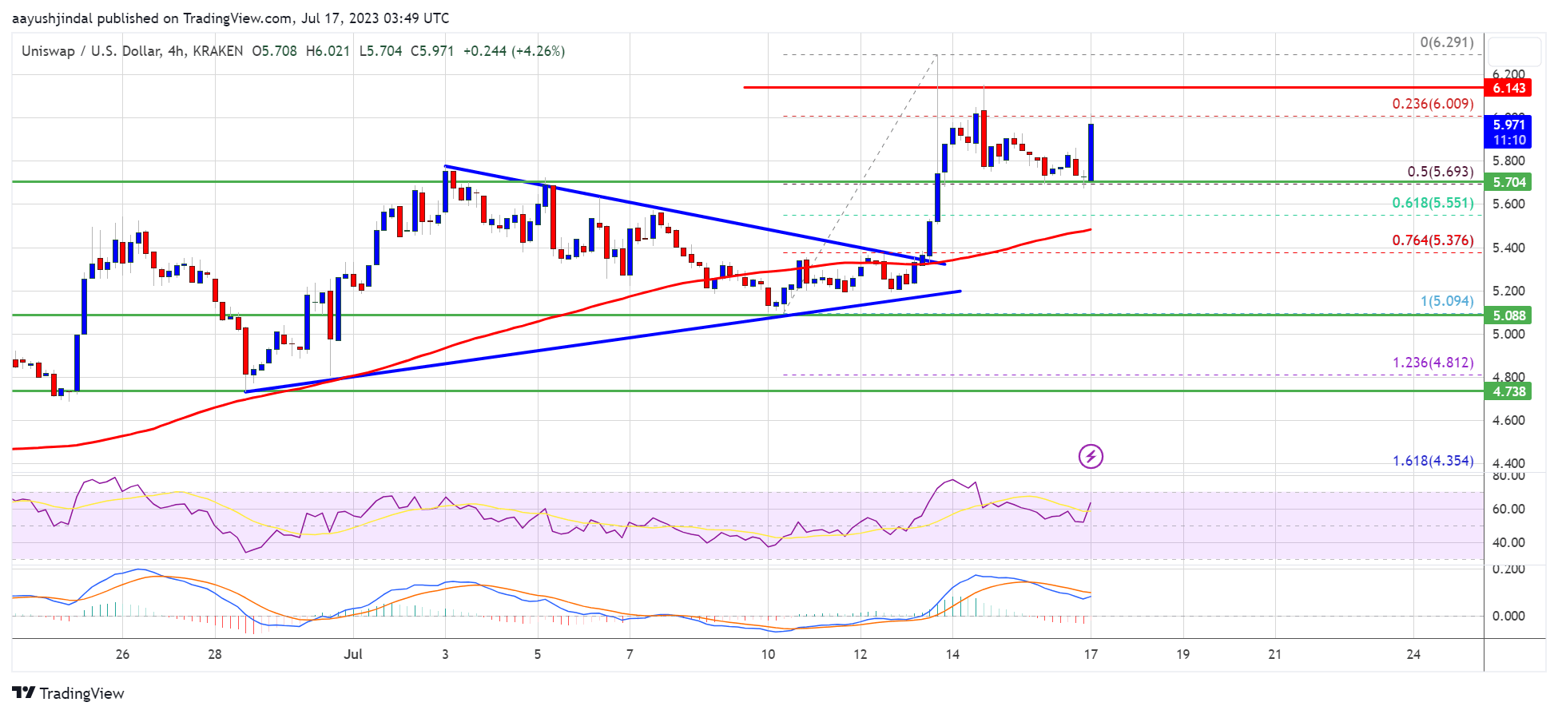Image resolution: width=1558 pixels, height=714 pixels.
Task: Click the 0.5(5.693) Fibonacci level label
Action: coord(1440,172)
